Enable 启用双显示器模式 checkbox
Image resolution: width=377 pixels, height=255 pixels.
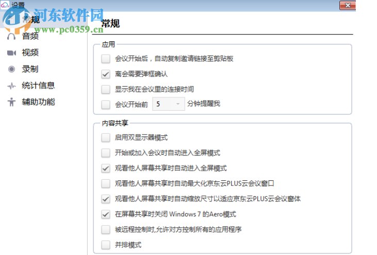tap(106, 138)
